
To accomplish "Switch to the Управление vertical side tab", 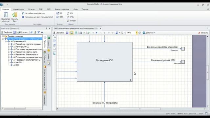I will [x=45, y=98].
